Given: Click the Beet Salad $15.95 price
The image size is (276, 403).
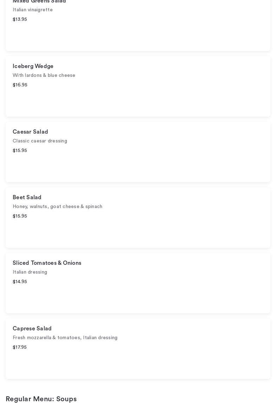Looking at the screenshot, I should [x=20, y=216].
